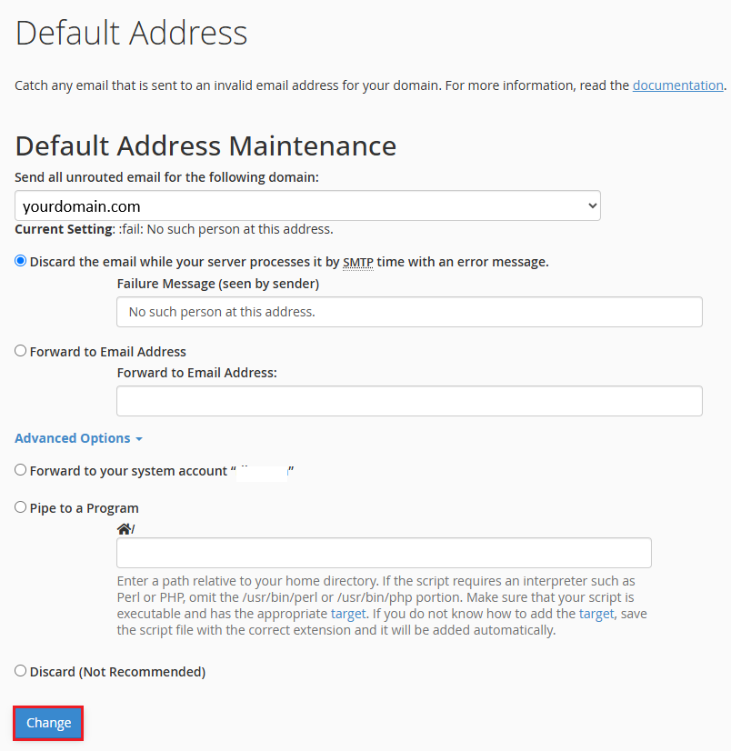Choose the Forward to Email Address radio

pos(21,351)
